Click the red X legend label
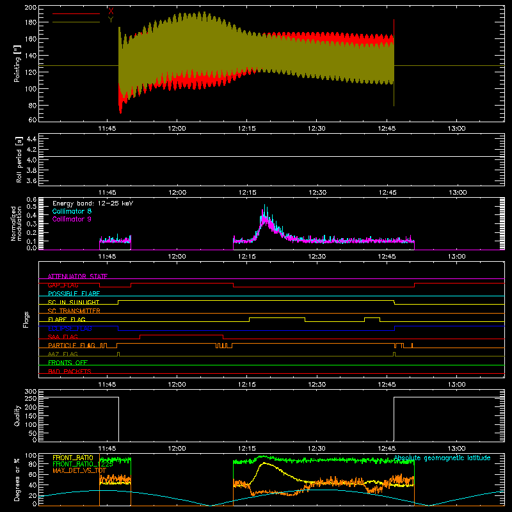This screenshot has height=512, width=512. click(111, 12)
